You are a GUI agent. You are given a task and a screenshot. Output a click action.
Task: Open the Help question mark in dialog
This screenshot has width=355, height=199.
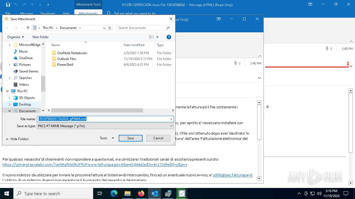click(x=169, y=37)
